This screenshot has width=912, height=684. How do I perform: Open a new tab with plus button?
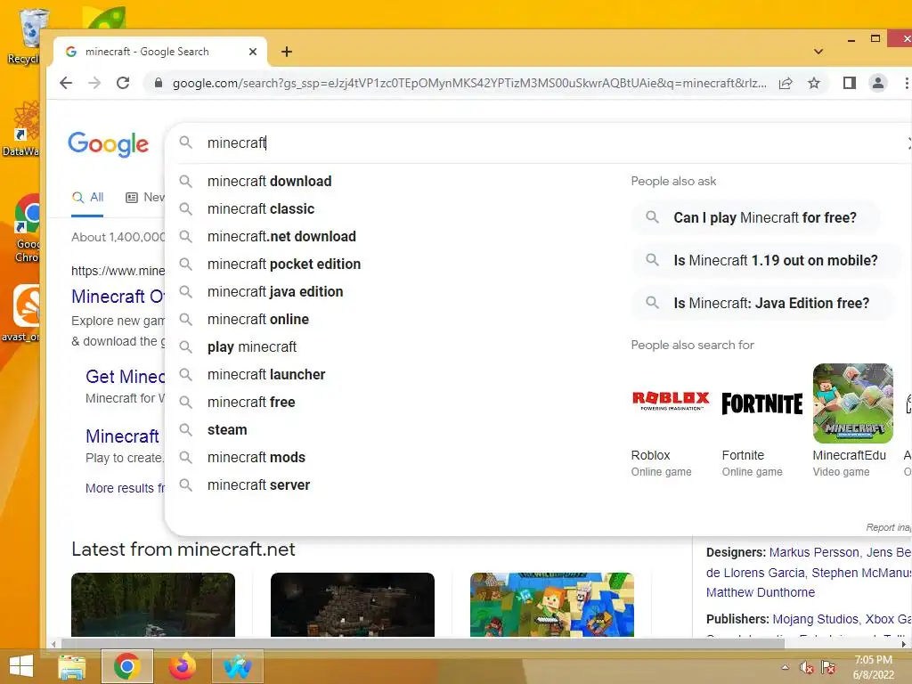click(x=287, y=52)
